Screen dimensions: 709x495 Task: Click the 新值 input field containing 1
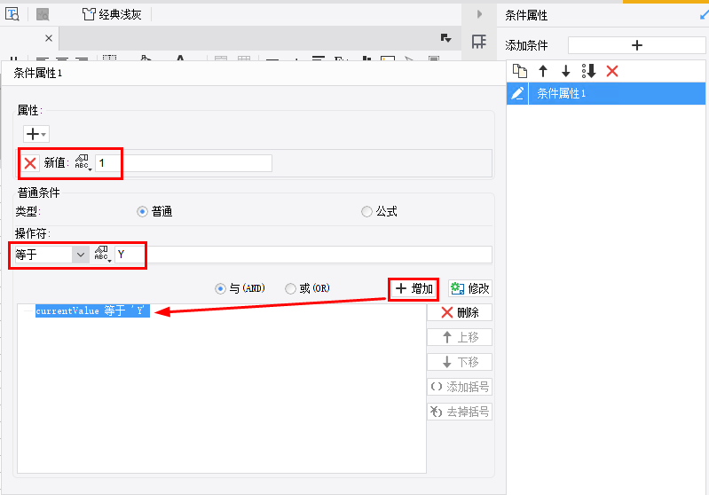click(x=184, y=163)
